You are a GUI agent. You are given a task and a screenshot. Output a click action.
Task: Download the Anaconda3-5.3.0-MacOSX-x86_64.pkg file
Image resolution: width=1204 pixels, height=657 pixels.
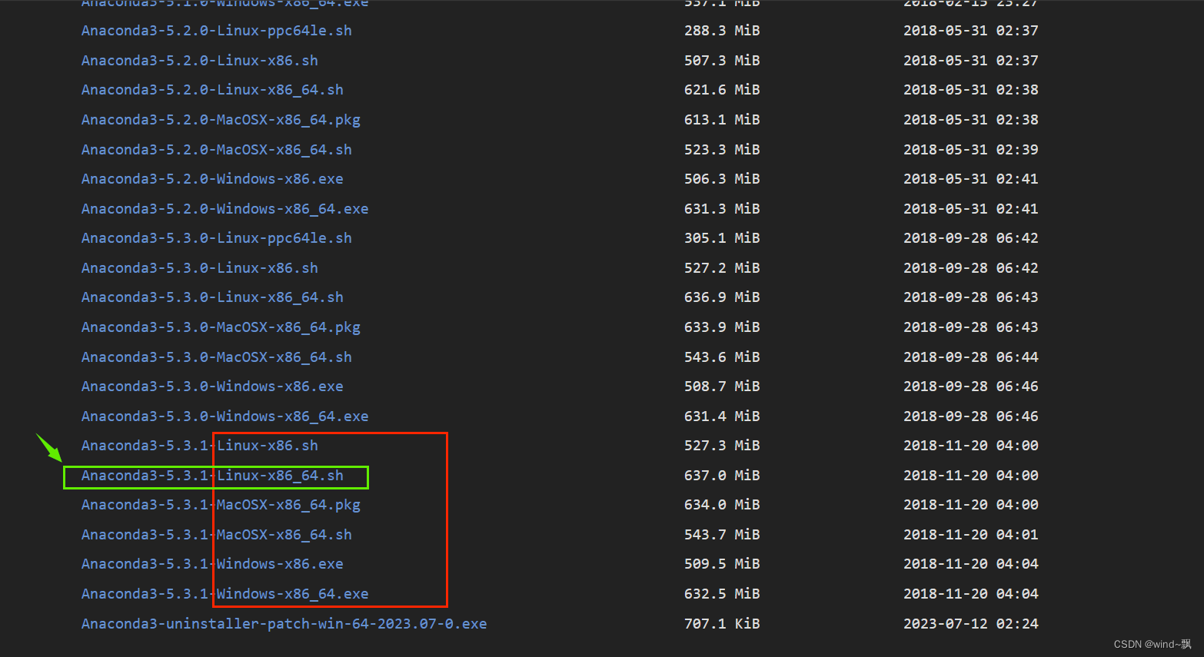pyautogui.click(x=221, y=327)
